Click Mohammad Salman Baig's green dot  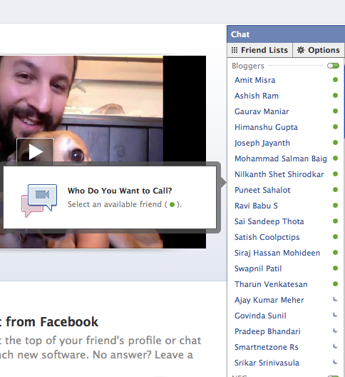coord(336,159)
